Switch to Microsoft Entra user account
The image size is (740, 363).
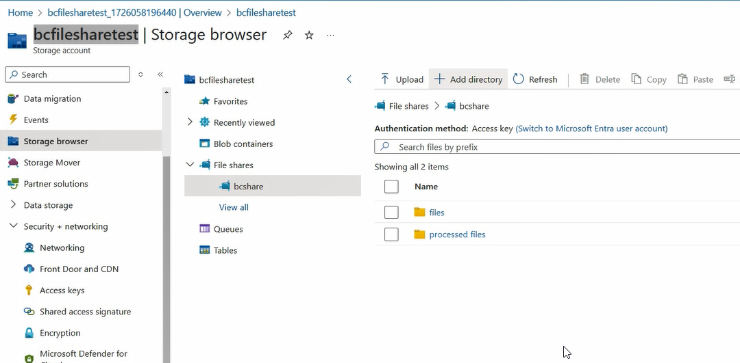point(591,129)
